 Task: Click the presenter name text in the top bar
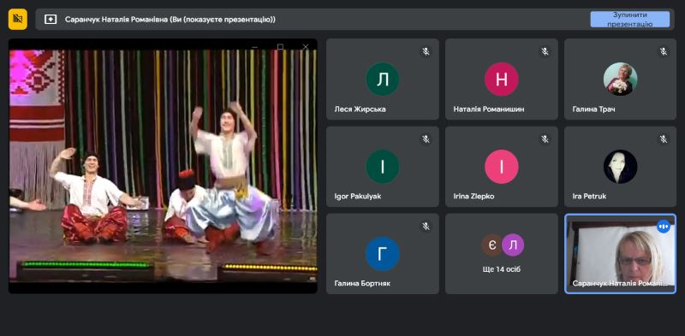(170, 20)
